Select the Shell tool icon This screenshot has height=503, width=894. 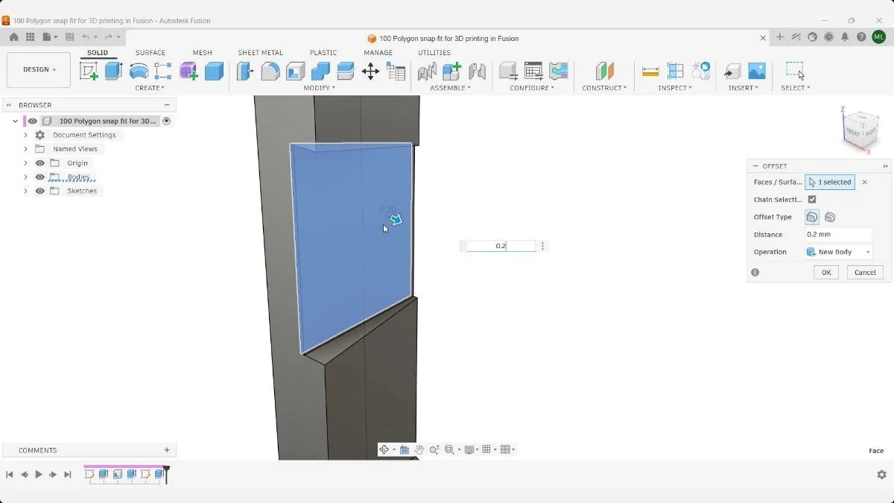296,71
